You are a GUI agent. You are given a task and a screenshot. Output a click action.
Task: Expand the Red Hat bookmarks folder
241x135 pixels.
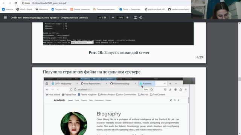143,94
